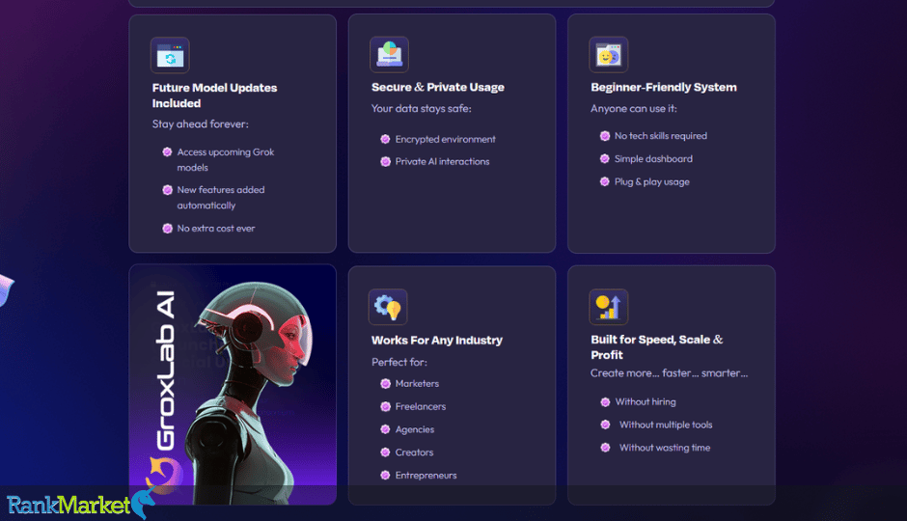Viewport: 907px width, 521px height.
Task: Click bullet icon beside Encrypted environment
Action: (x=385, y=139)
